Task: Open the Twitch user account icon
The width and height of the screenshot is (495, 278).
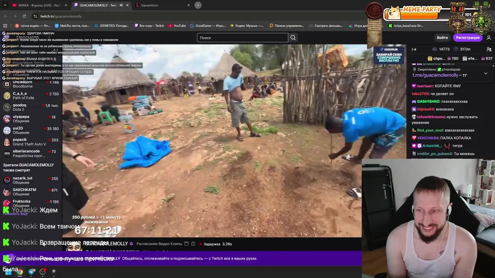Action: point(489,37)
